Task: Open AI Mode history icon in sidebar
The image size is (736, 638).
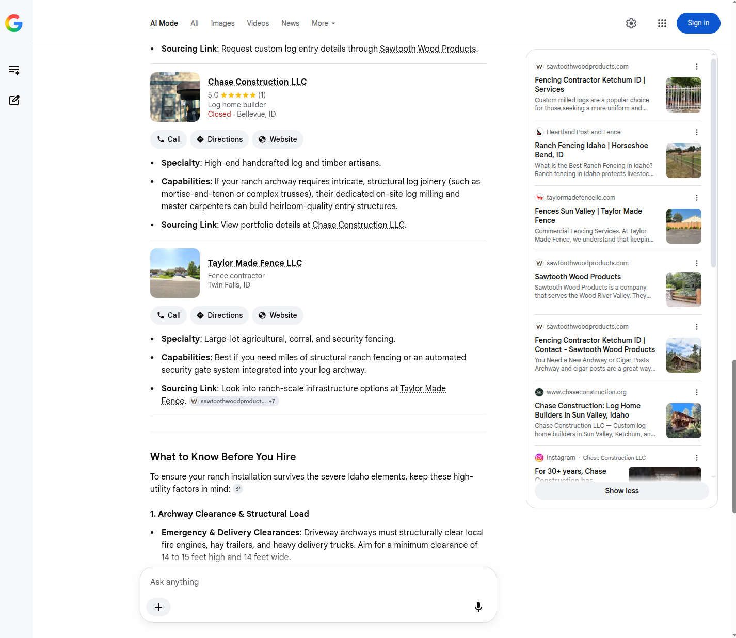Action: pos(14,70)
